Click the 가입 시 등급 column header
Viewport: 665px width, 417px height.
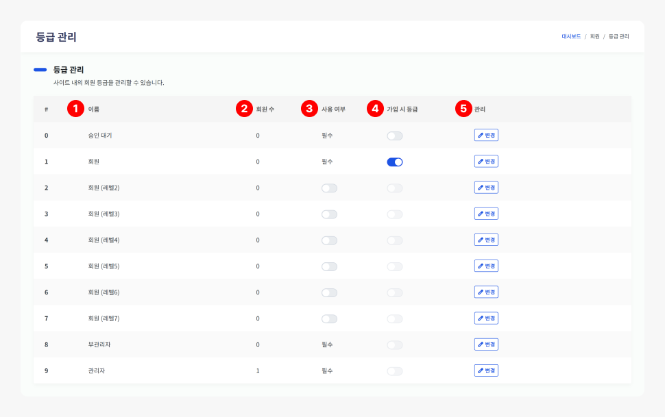pos(402,109)
